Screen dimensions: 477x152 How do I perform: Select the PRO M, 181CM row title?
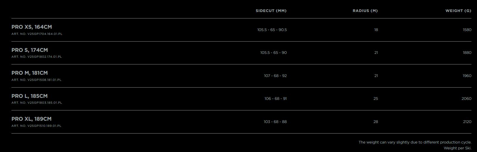click(30, 73)
